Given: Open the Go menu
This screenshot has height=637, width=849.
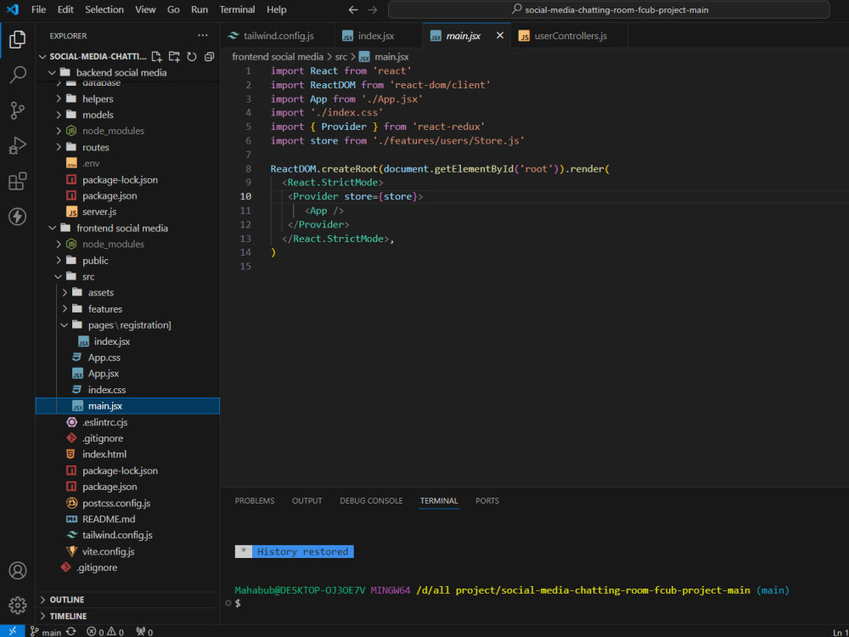Looking at the screenshot, I should tap(173, 9).
